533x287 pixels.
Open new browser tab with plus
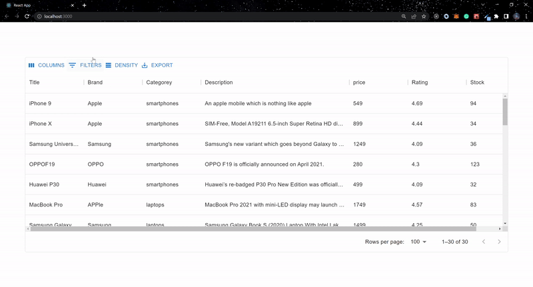pyautogui.click(x=85, y=5)
